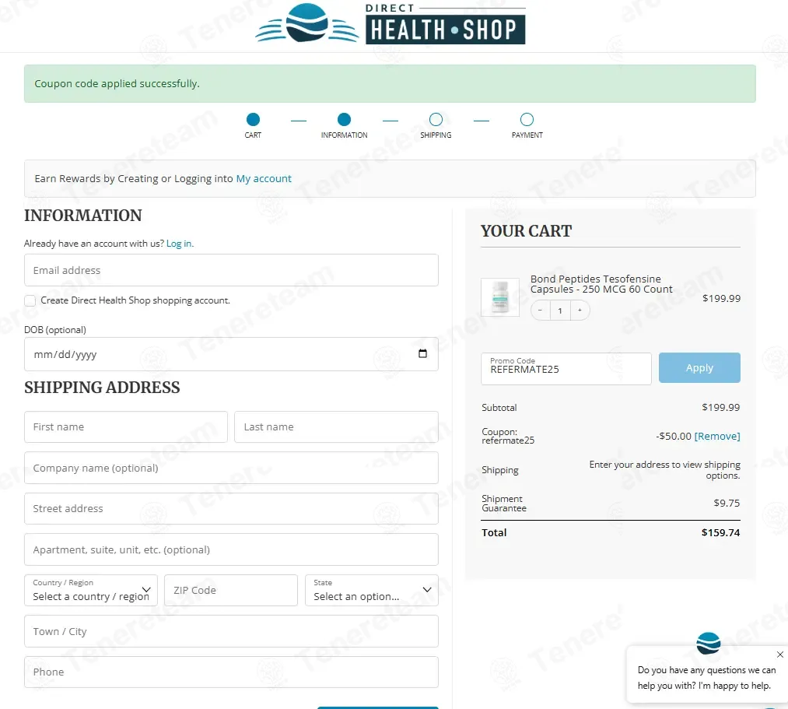Select the Payment checkout step

[x=527, y=125]
